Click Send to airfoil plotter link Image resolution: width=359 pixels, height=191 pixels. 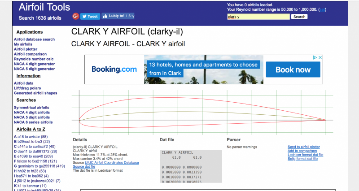pos(303,147)
